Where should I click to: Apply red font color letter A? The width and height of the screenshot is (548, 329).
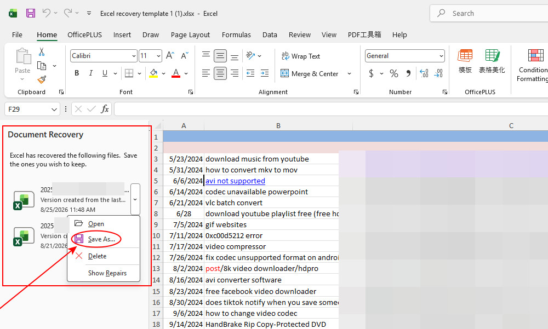click(x=176, y=73)
